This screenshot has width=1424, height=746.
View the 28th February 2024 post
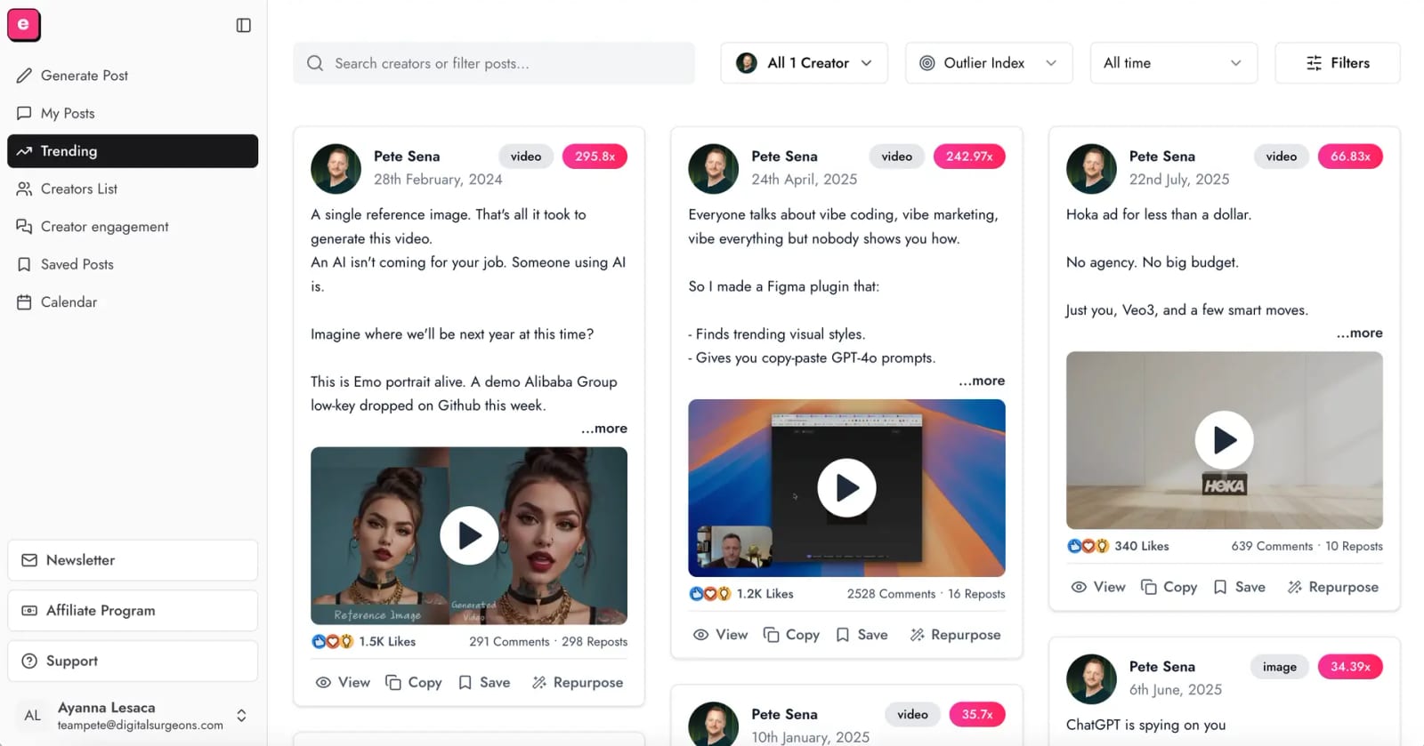tap(343, 682)
